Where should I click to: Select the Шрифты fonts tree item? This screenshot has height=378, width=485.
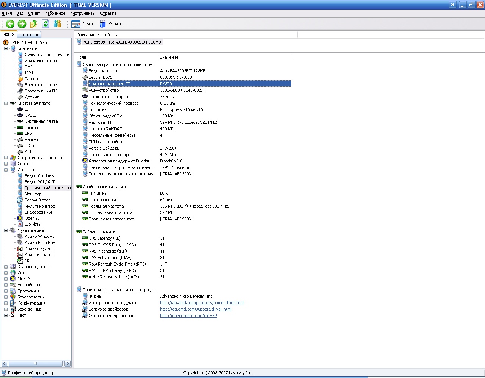[x=33, y=224]
